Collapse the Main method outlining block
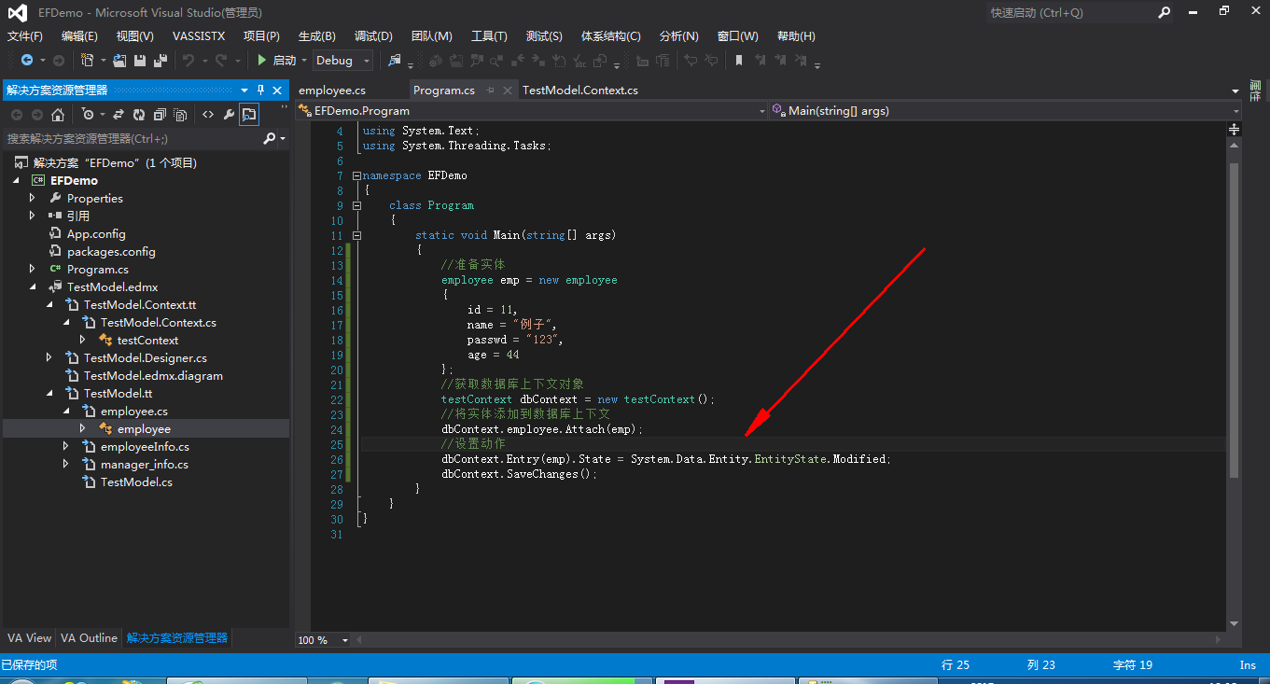1270x684 pixels. pyautogui.click(x=356, y=235)
